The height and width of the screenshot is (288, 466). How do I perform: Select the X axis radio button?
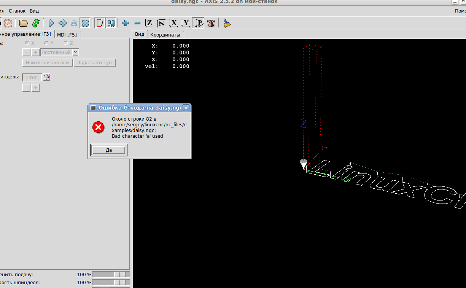coord(27,43)
